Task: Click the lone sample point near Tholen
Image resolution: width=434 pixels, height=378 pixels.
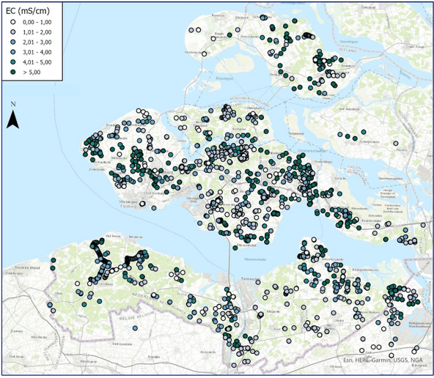Action: tap(396, 144)
